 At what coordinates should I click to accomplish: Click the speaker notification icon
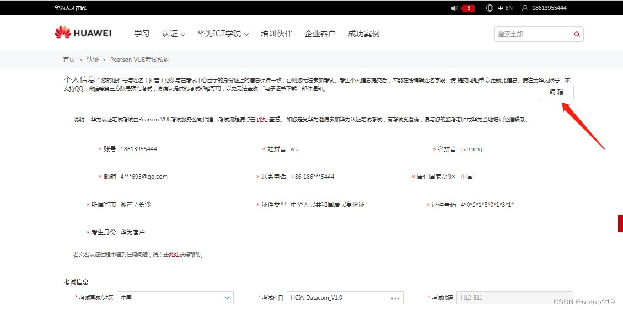(x=454, y=8)
